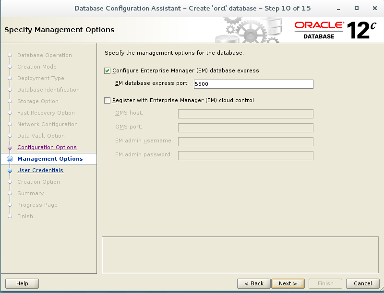Jump to the User Credentials step link

click(x=40, y=170)
